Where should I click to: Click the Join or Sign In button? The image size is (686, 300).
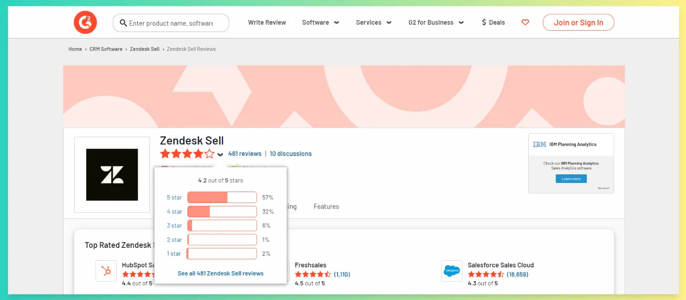pos(579,22)
